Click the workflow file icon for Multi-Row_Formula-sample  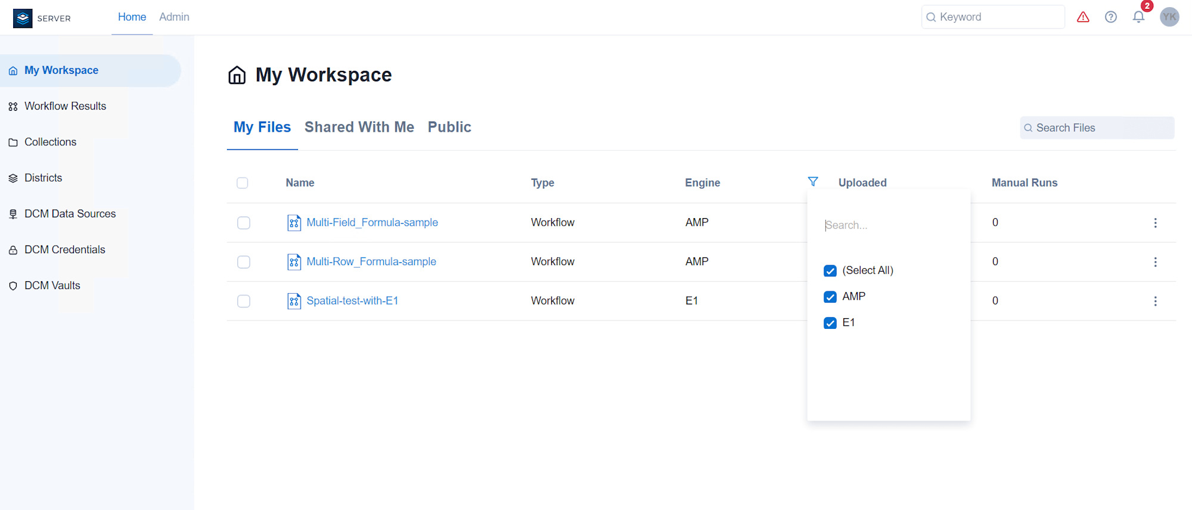click(294, 262)
